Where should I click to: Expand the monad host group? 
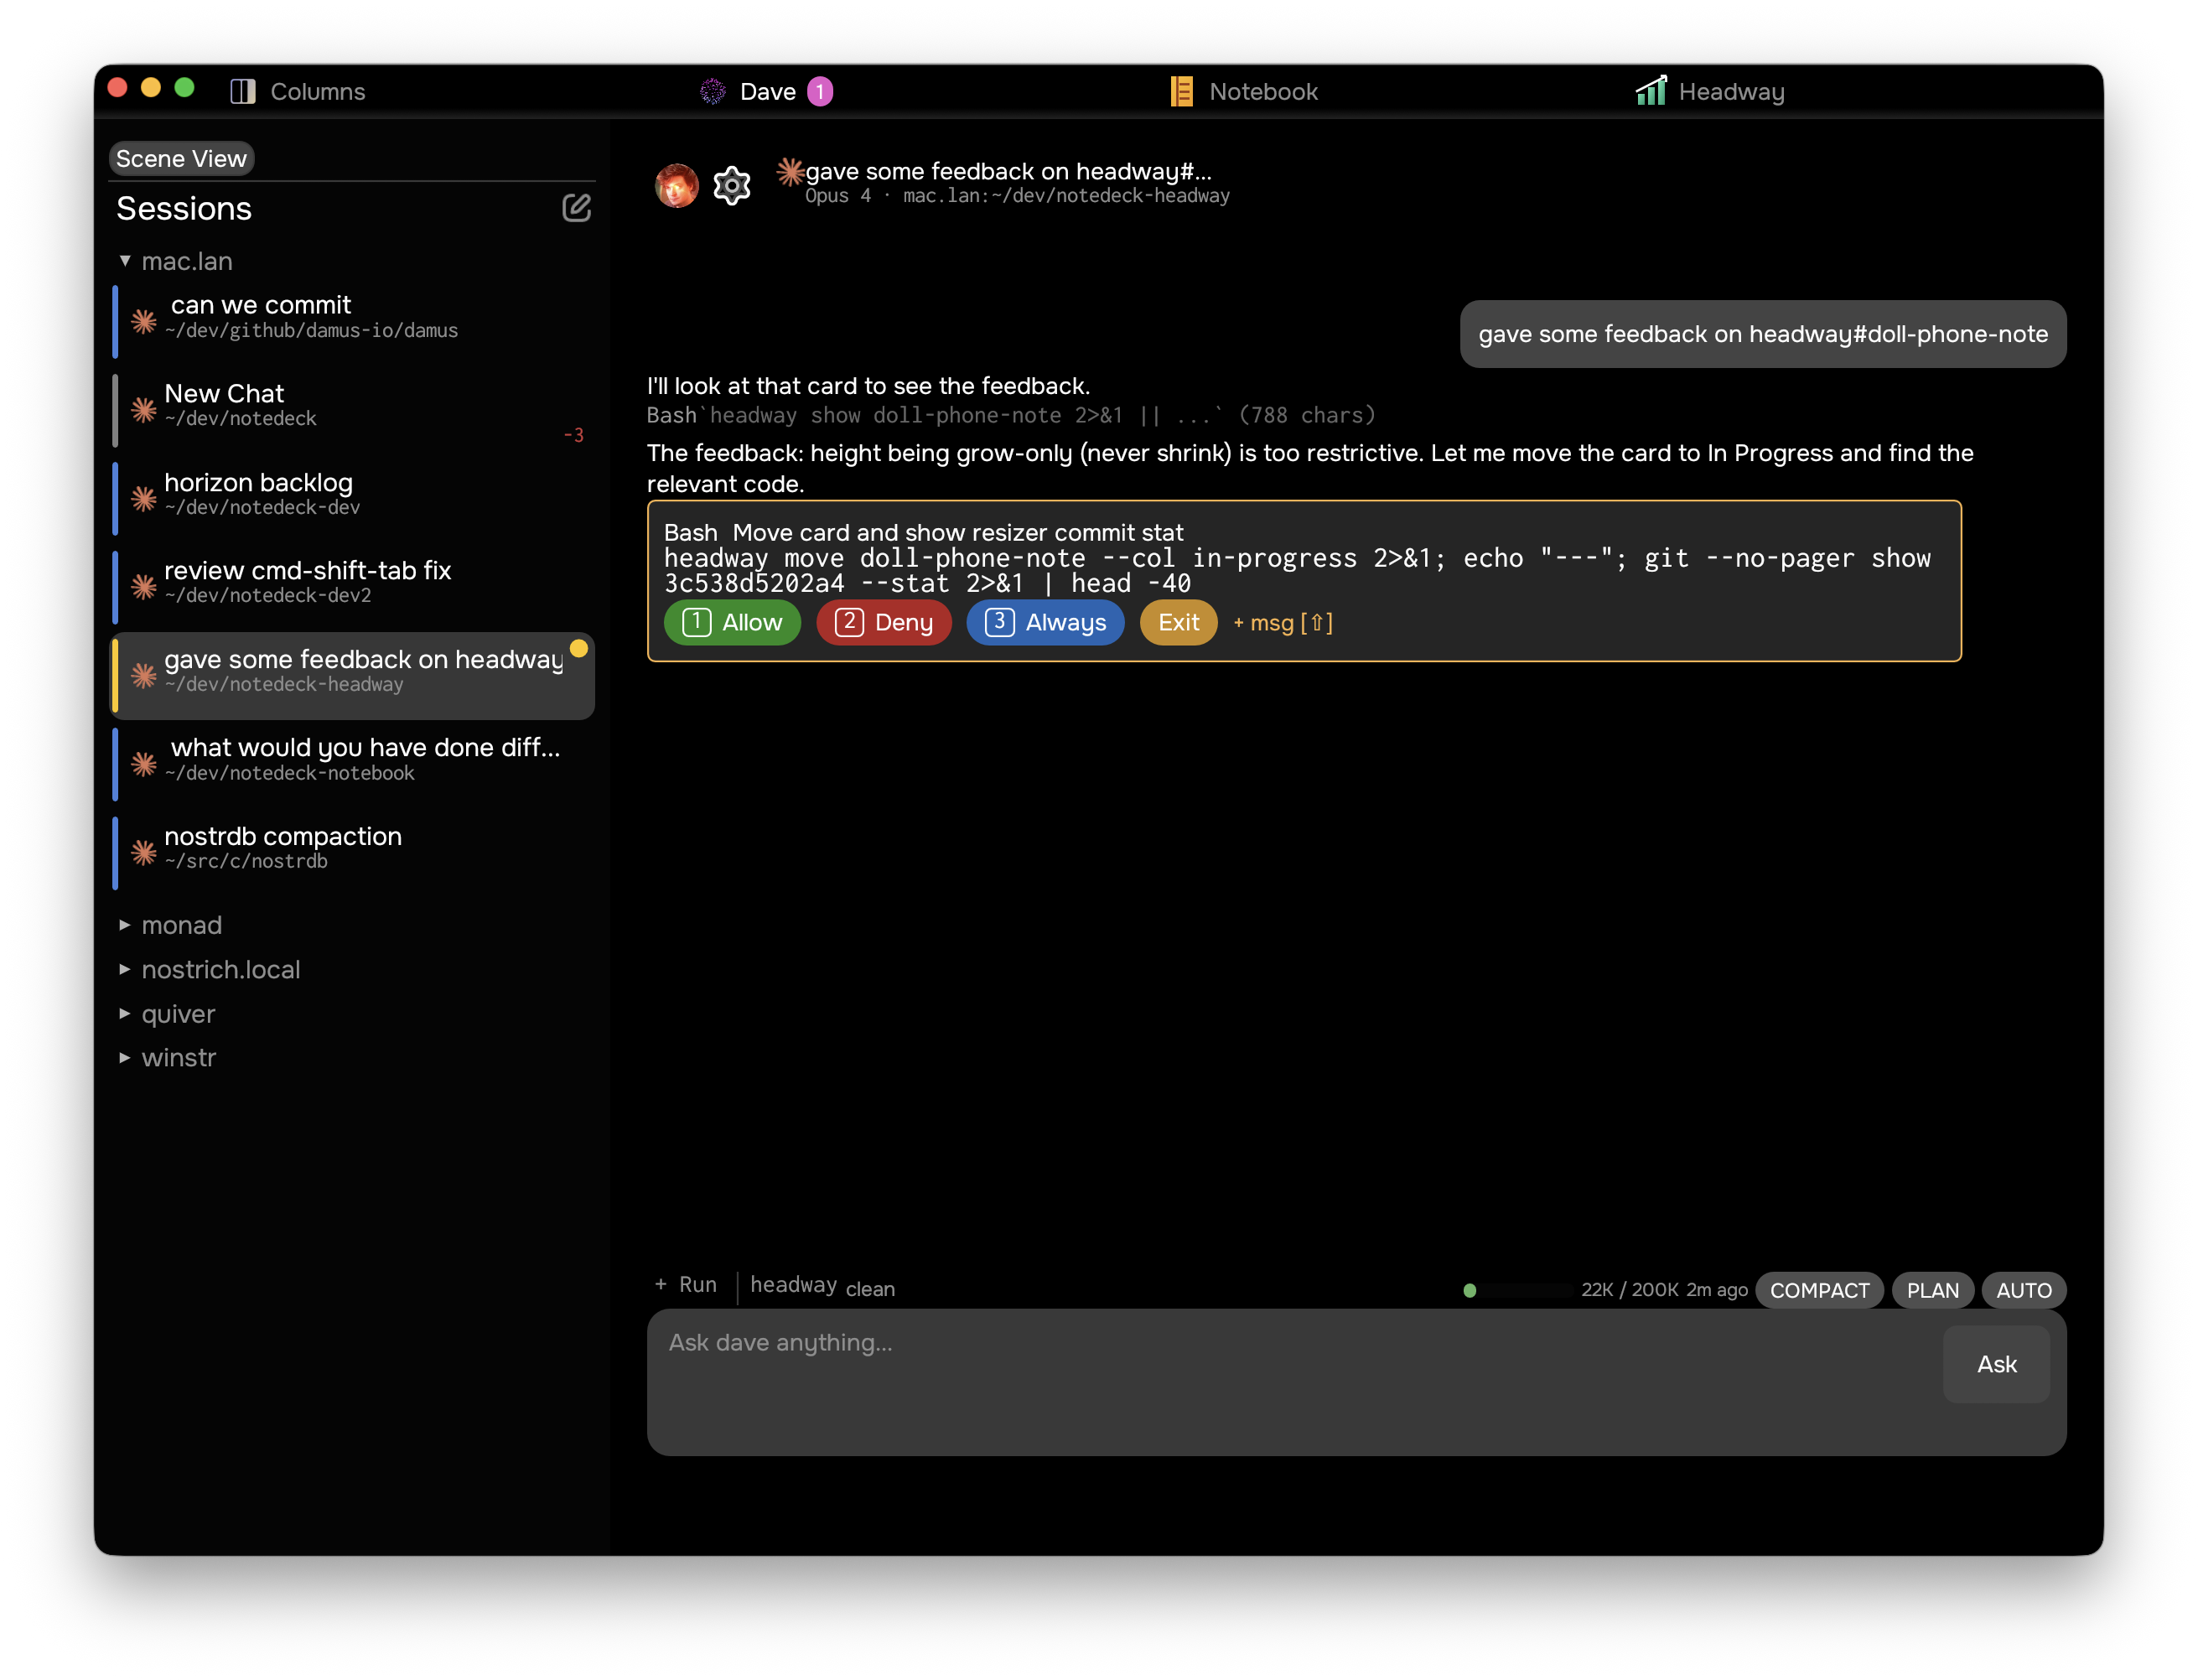click(x=125, y=925)
